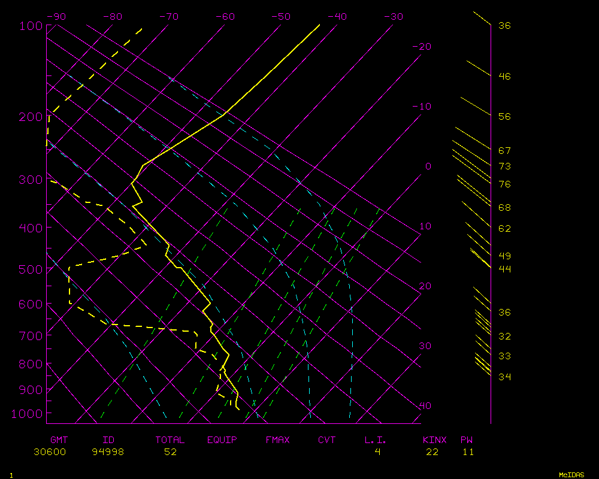Click the 100 pressure label at top left
This screenshot has height=479, width=599.
(31, 26)
